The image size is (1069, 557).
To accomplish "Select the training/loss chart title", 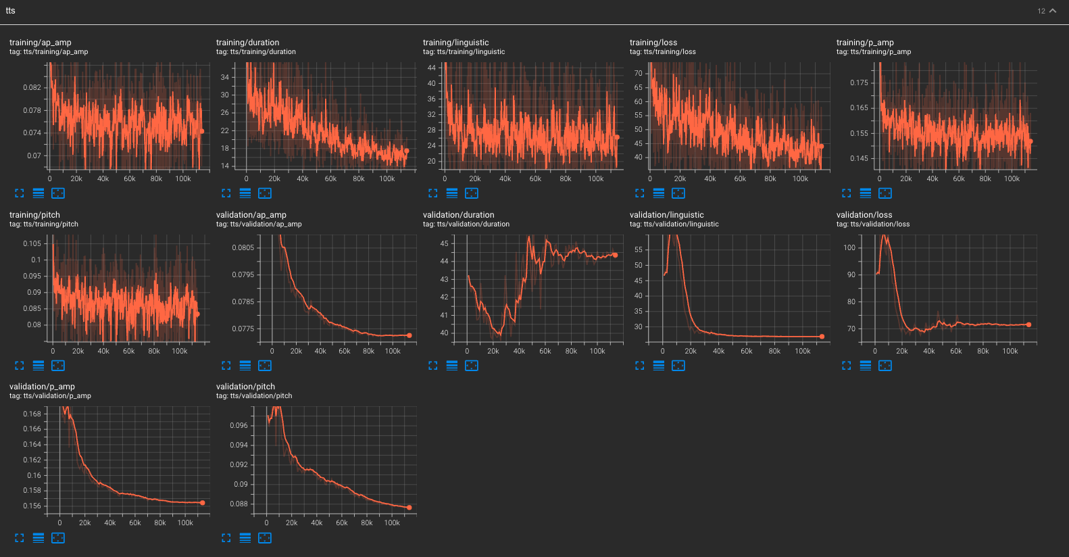I will tap(653, 43).
